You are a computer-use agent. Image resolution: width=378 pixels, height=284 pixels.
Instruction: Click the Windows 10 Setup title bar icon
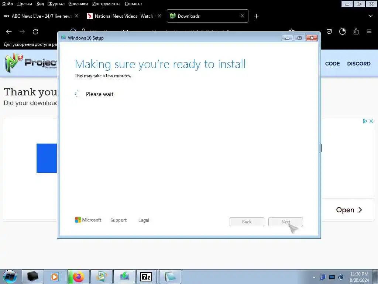[x=63, y=37]
